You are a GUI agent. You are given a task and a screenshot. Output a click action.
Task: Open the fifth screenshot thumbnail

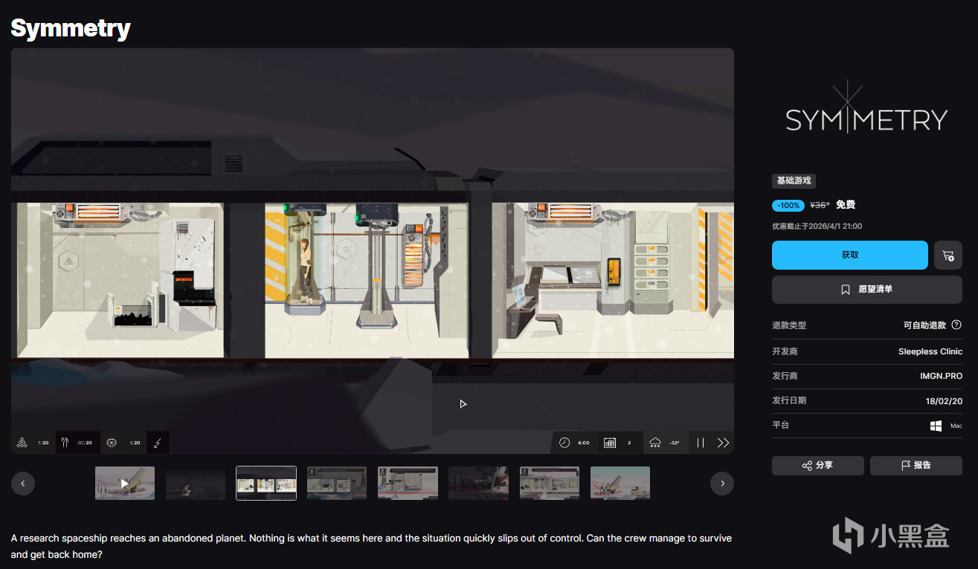point(408,483)
